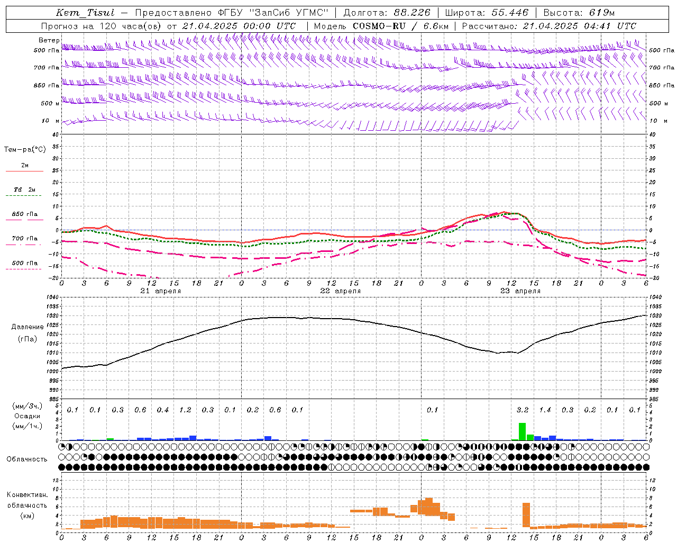Image resolution: width=677 pixels, height=542 pixels.
Task: Select the Облачность cloudiness row label
Action: [27, 459]
